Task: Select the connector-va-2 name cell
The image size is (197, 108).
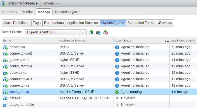Action: pos(30,53)
